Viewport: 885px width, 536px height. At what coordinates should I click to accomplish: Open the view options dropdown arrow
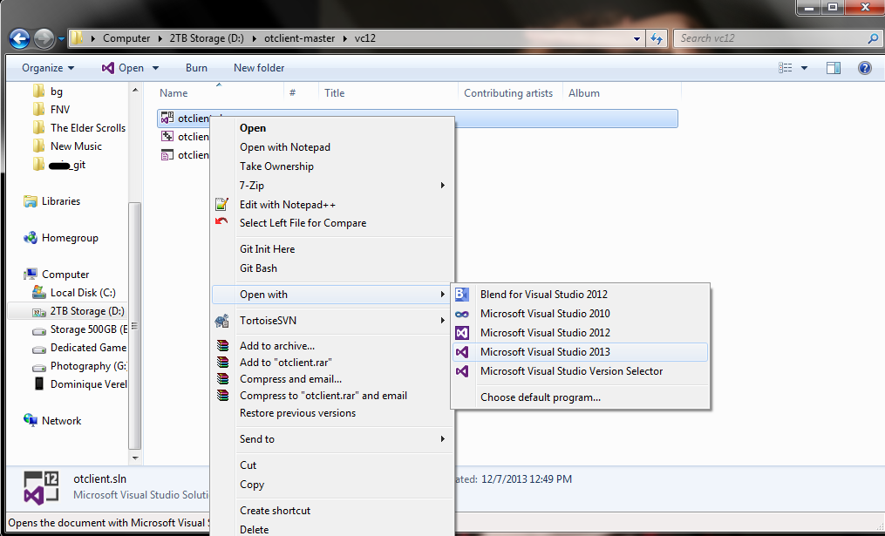tap(804, 68)
